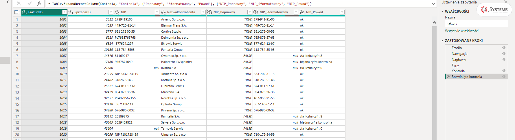515x140 pixels.
Task: Click cell 'zła liczba cyfr: 8' for Gwarnex
Action: point(322,56)
